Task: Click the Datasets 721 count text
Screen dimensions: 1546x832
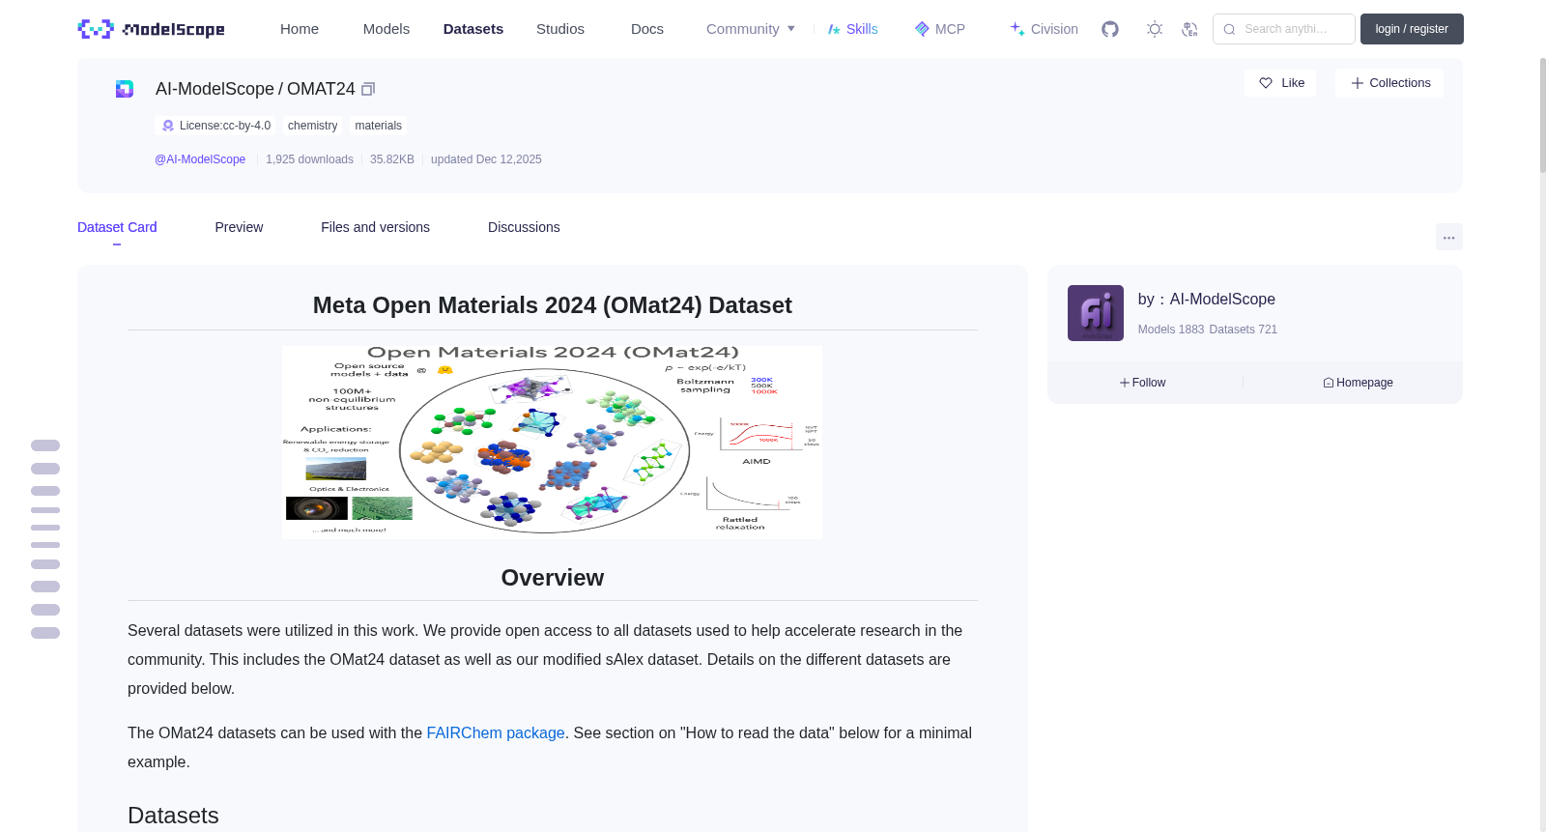Action: (1243, 330)
